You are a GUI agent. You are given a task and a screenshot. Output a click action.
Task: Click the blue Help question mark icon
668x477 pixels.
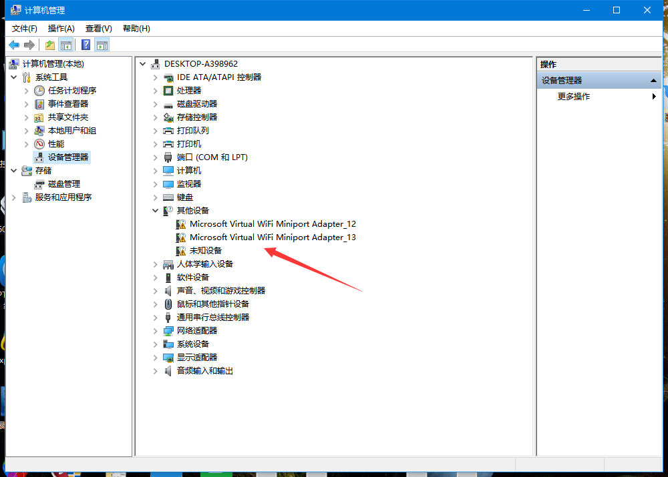point(86,45)
